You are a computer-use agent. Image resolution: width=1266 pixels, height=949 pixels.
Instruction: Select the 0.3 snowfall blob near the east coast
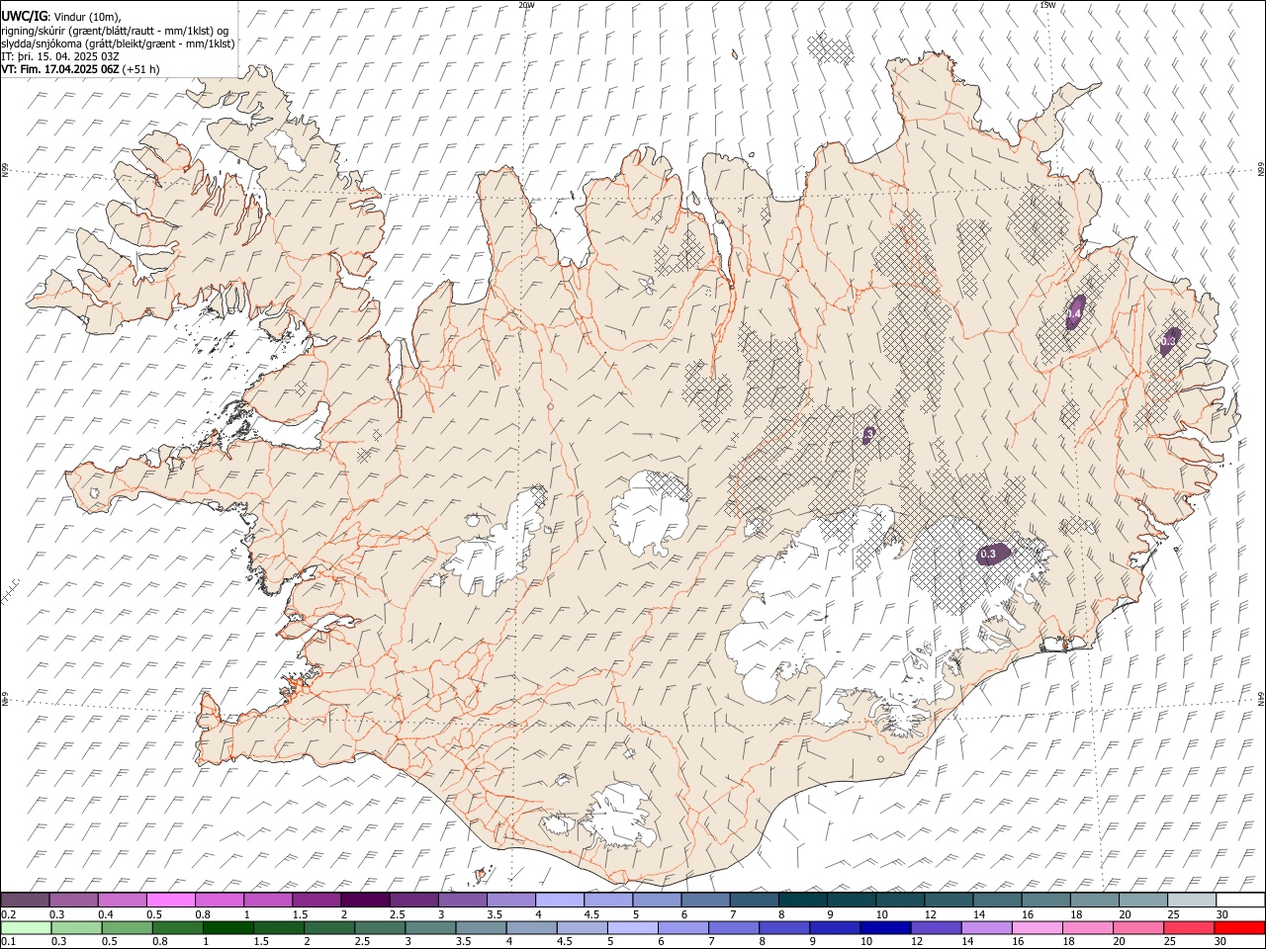(x=1170, y=341)
